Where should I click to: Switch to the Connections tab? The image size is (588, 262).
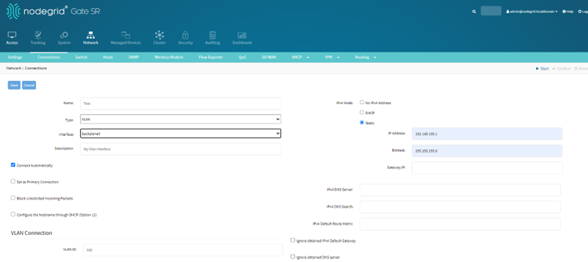pyautogui.click(x=48, y=57)
